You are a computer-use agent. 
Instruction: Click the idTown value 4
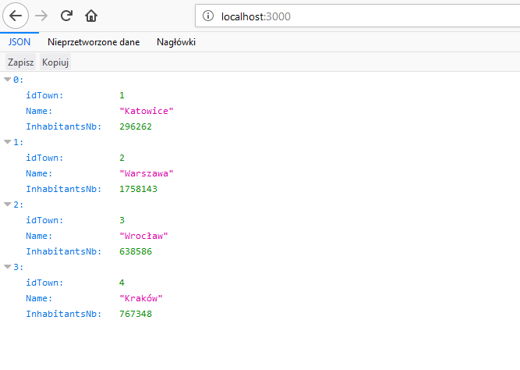click(122, 283)
